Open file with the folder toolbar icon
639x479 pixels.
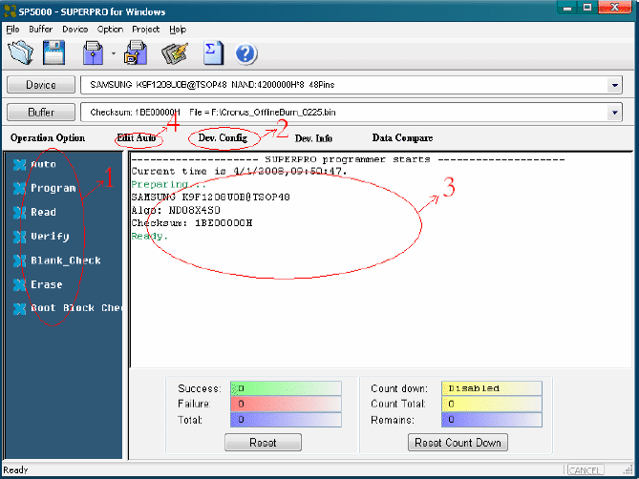tap(20, 52)
